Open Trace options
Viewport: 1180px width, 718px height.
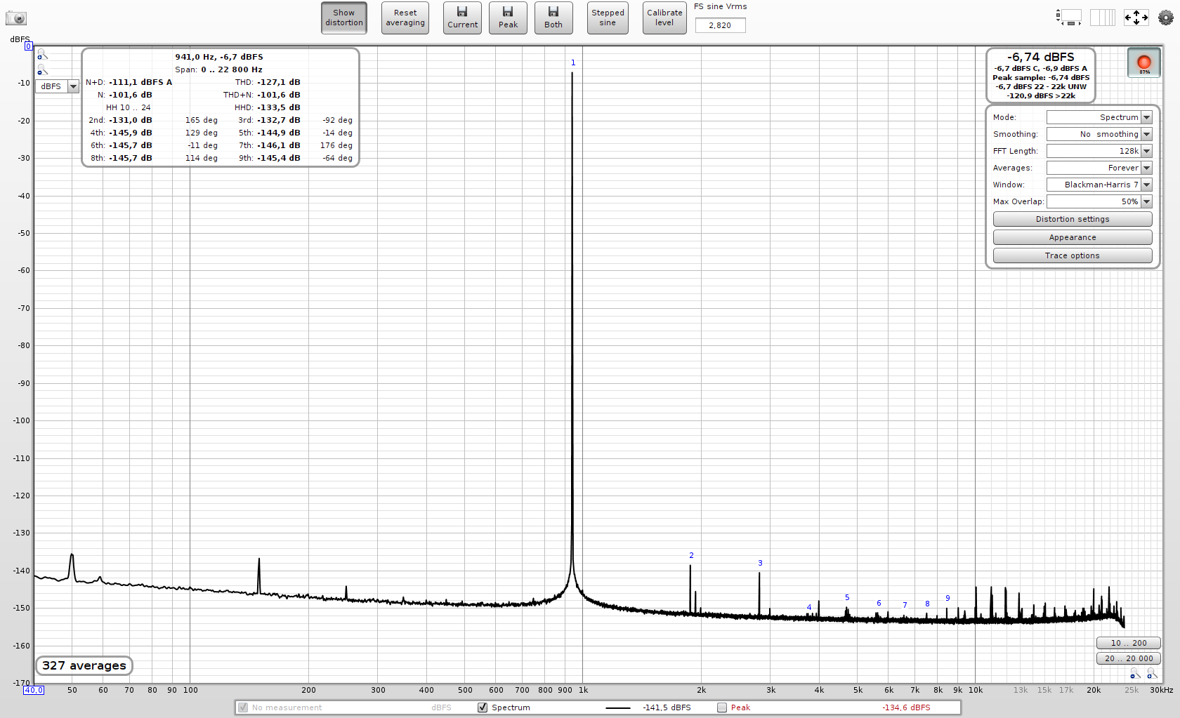click(x=1073, y=255)
